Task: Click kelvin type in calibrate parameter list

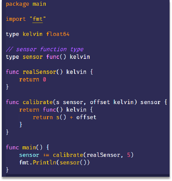Action: click(124, 102)
